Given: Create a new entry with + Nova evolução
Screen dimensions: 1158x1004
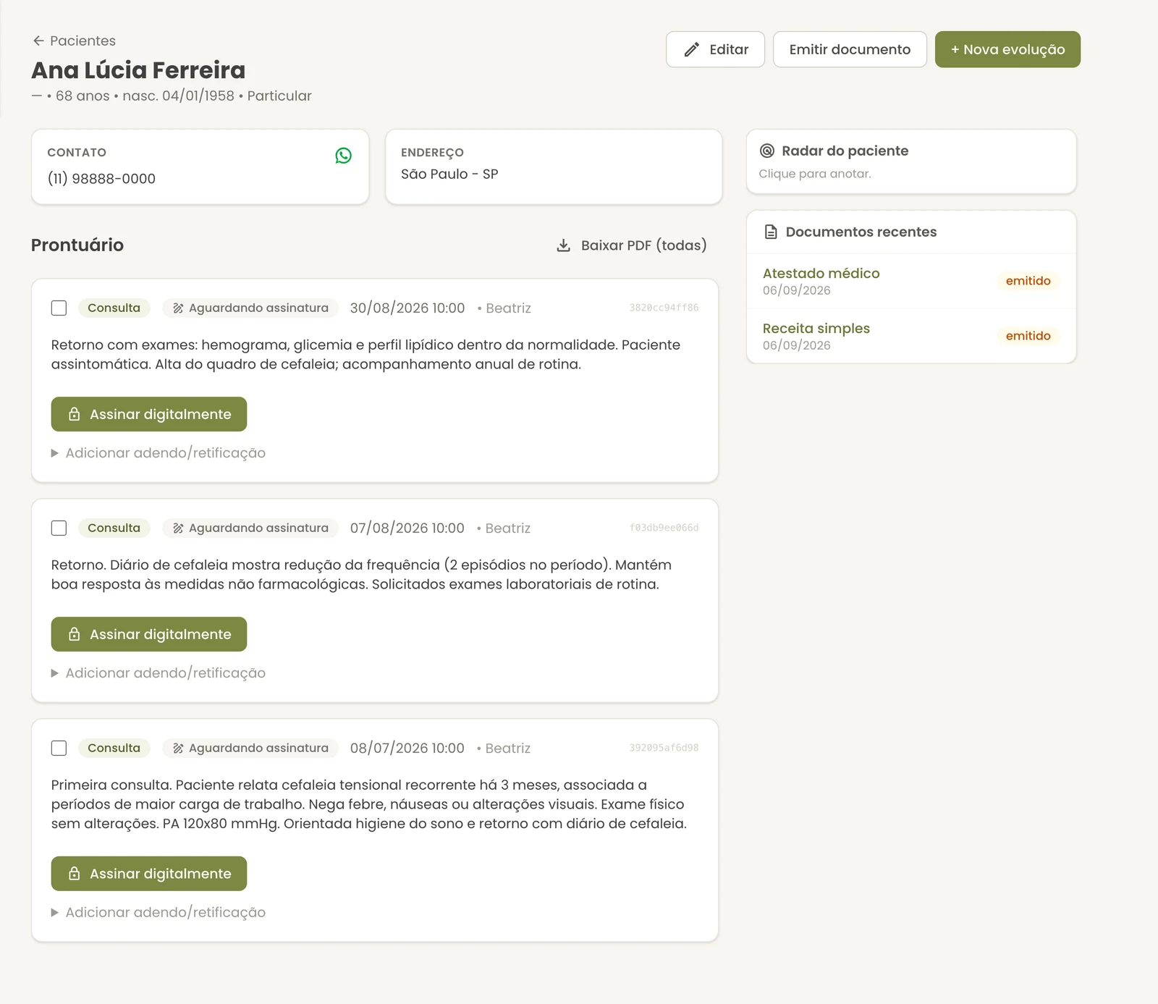Looking at the screenshot, I should pyautogui.click(x=1007, y=49).
